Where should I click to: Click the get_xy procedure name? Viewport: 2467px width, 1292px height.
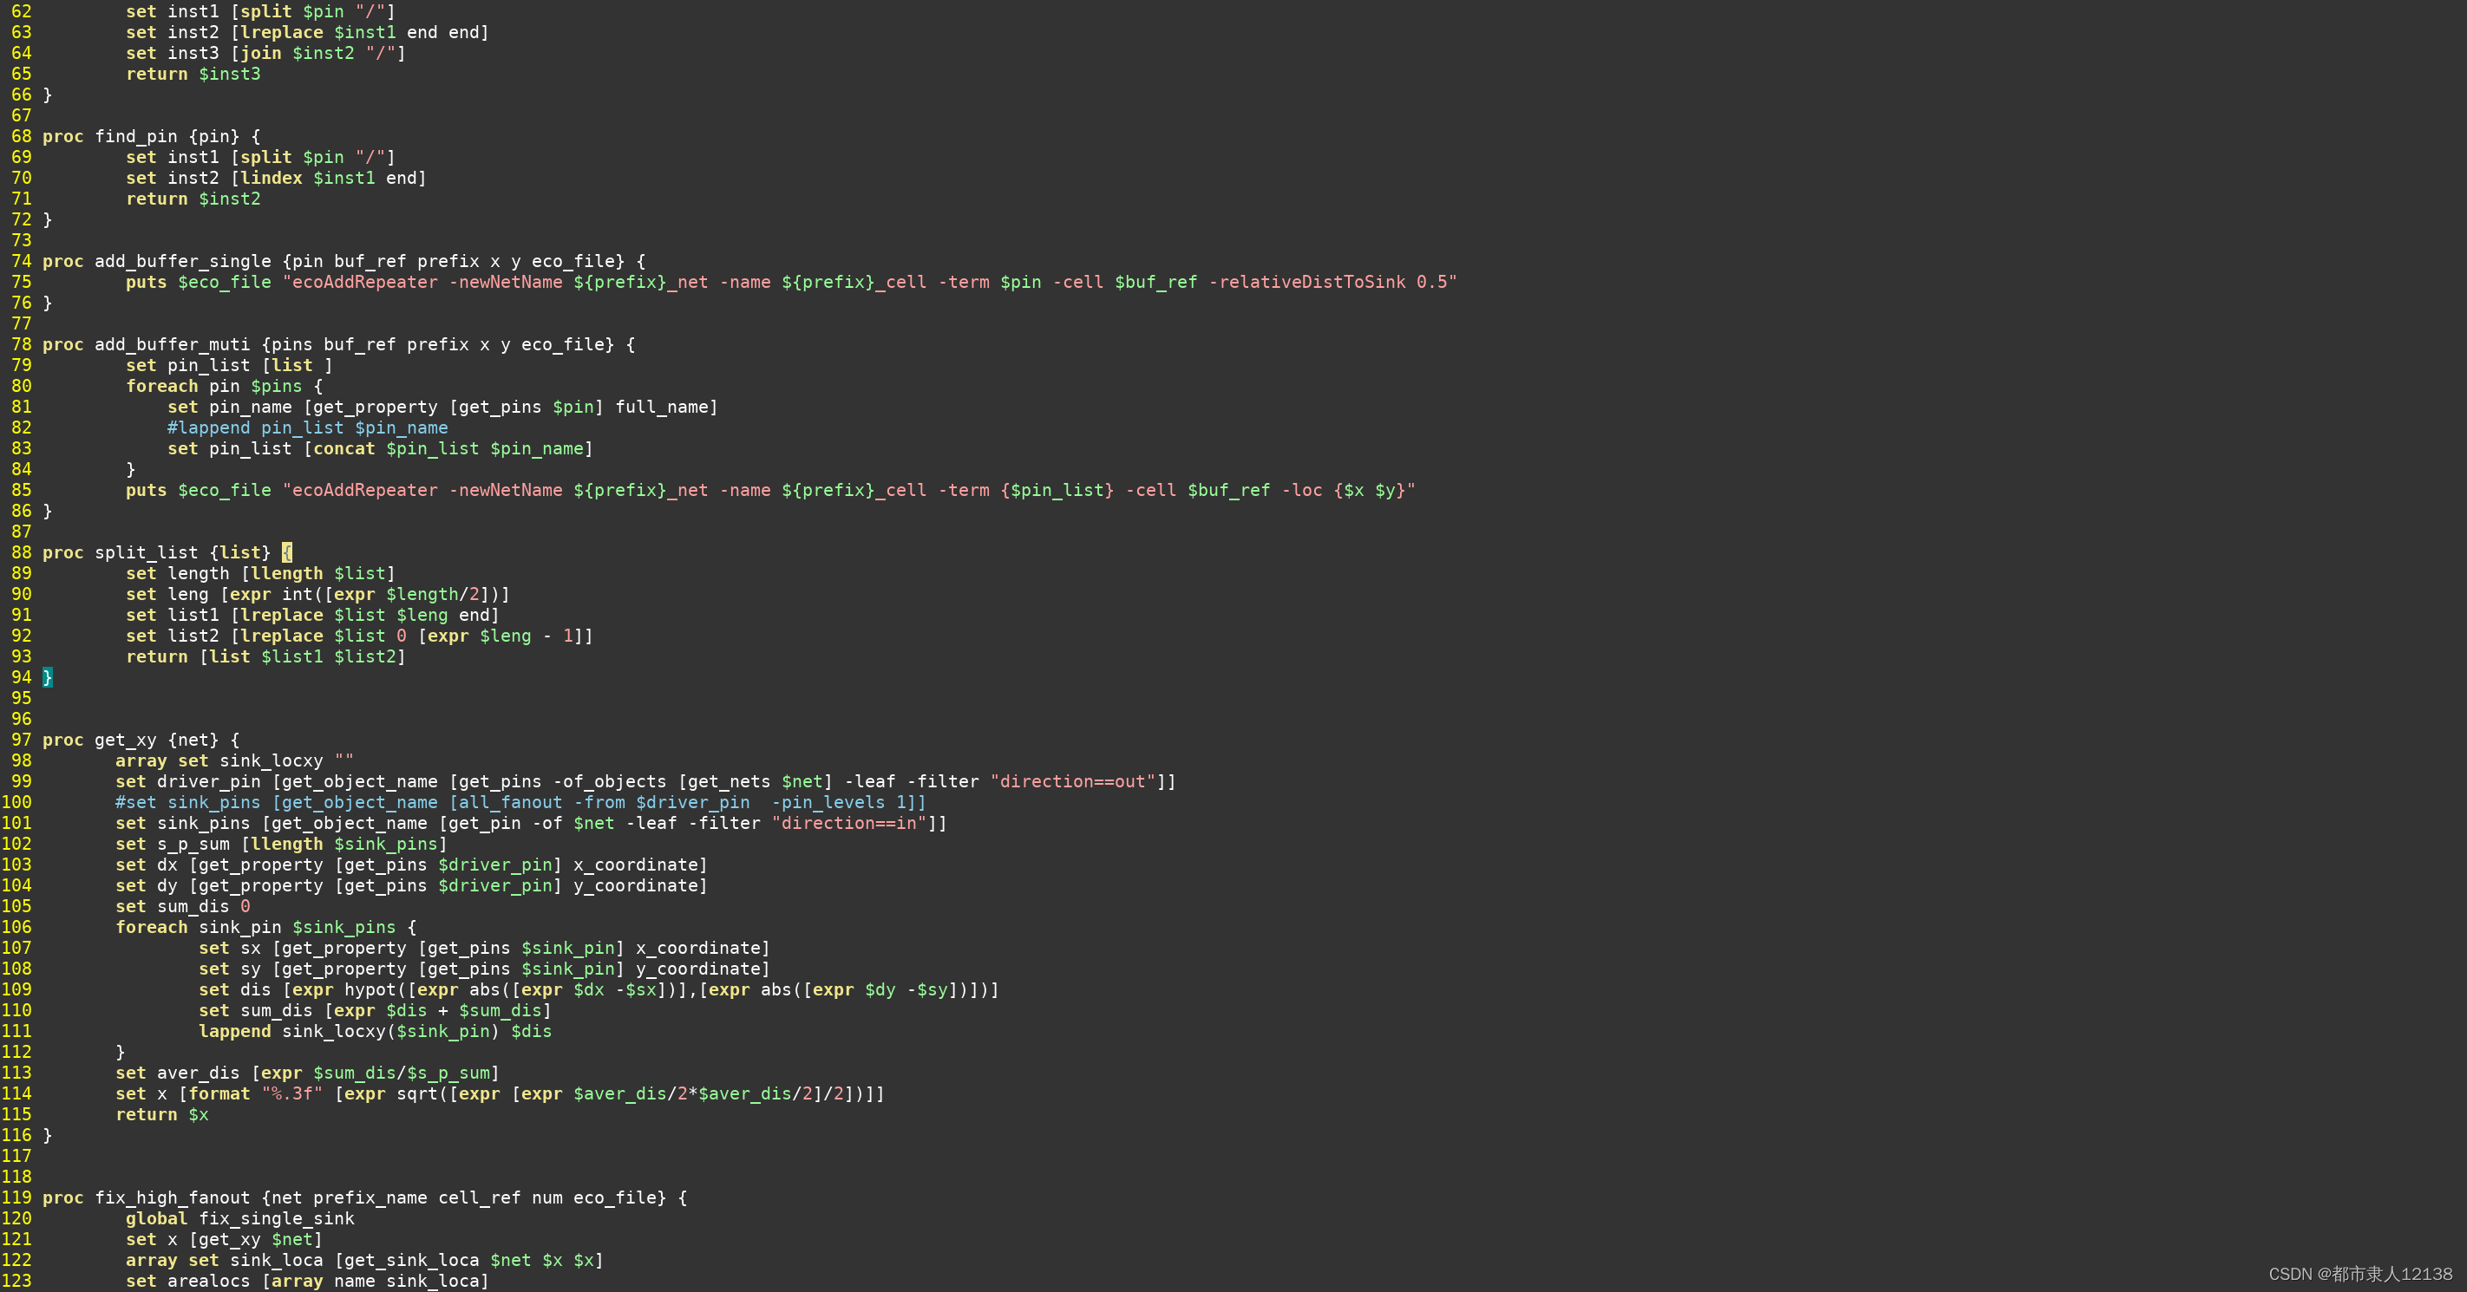click(x=126, y=740)
